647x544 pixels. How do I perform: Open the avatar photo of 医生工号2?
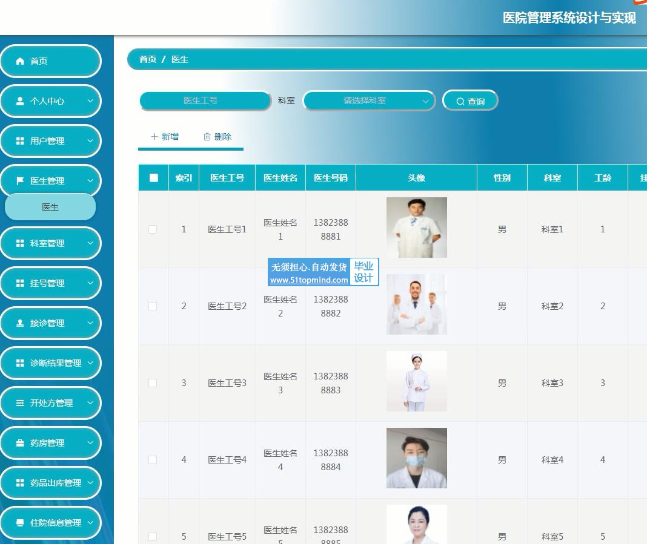[417, 304]
